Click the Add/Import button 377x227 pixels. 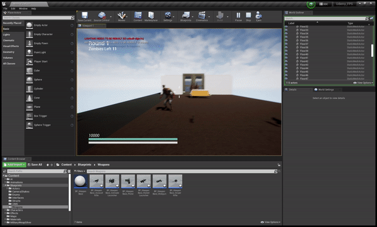[x=14, y=165]
